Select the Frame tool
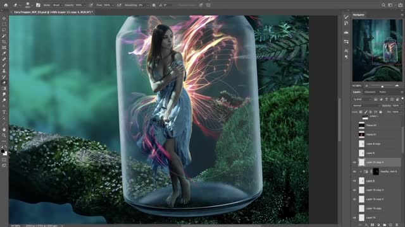Viewport: 405px width, 227px height. coord(4,48)
